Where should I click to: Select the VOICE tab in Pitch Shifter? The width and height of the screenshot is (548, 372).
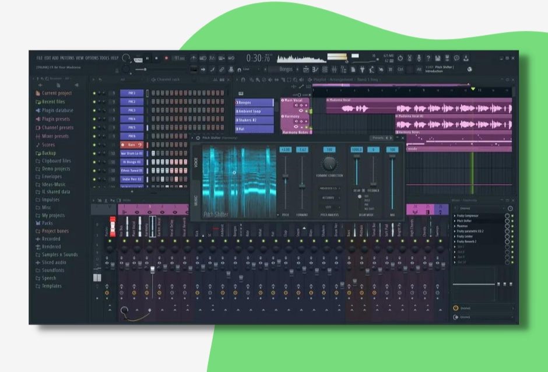[195, 163]
